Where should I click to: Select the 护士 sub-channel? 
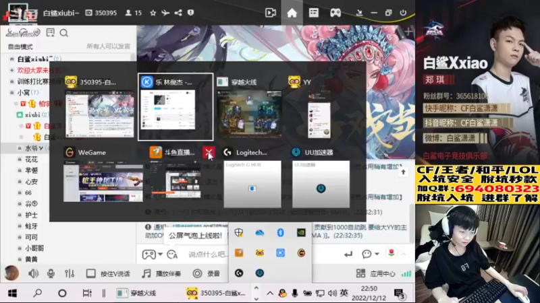click(31, 215)
